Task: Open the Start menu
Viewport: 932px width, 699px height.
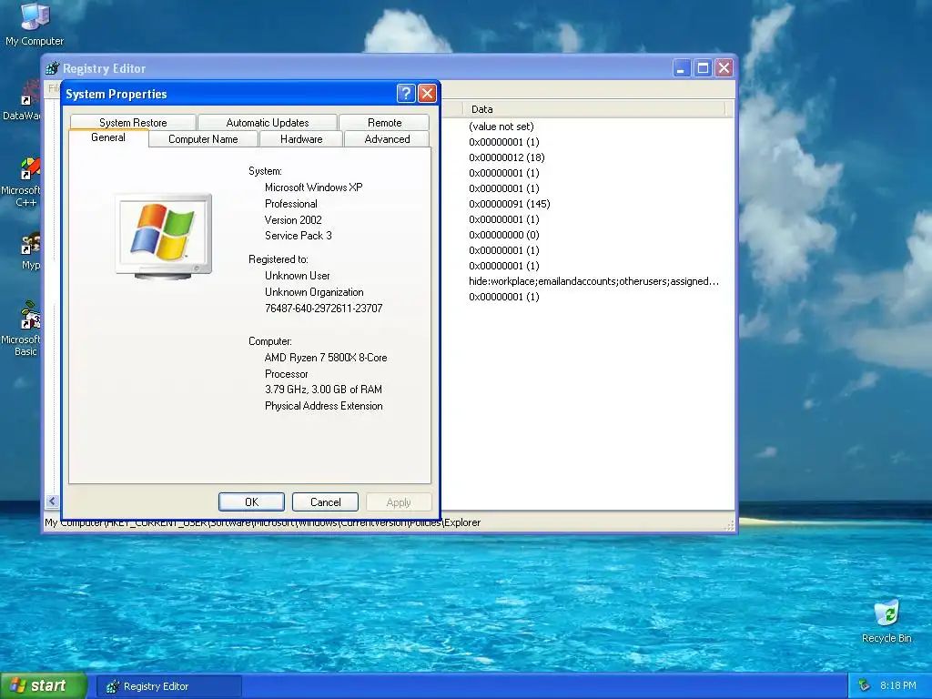Action: click(x=44, y=685)
